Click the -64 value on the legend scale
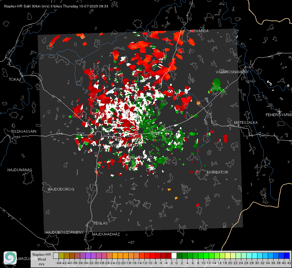The image size is (292, 268). pos(58,263)
